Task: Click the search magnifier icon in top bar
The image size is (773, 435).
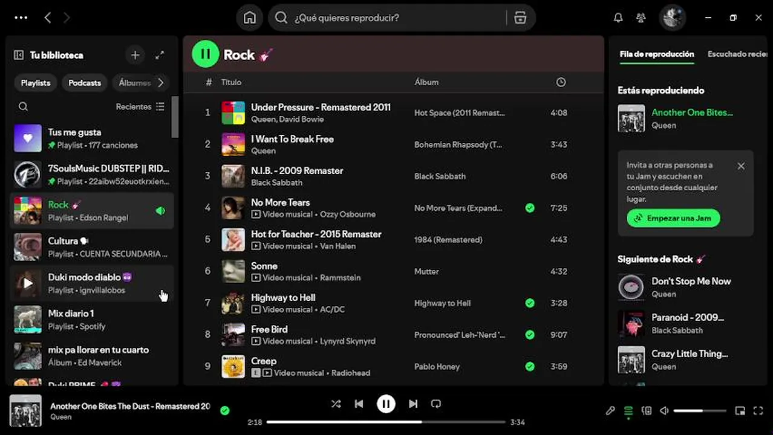Action: [x=281, y=18]
